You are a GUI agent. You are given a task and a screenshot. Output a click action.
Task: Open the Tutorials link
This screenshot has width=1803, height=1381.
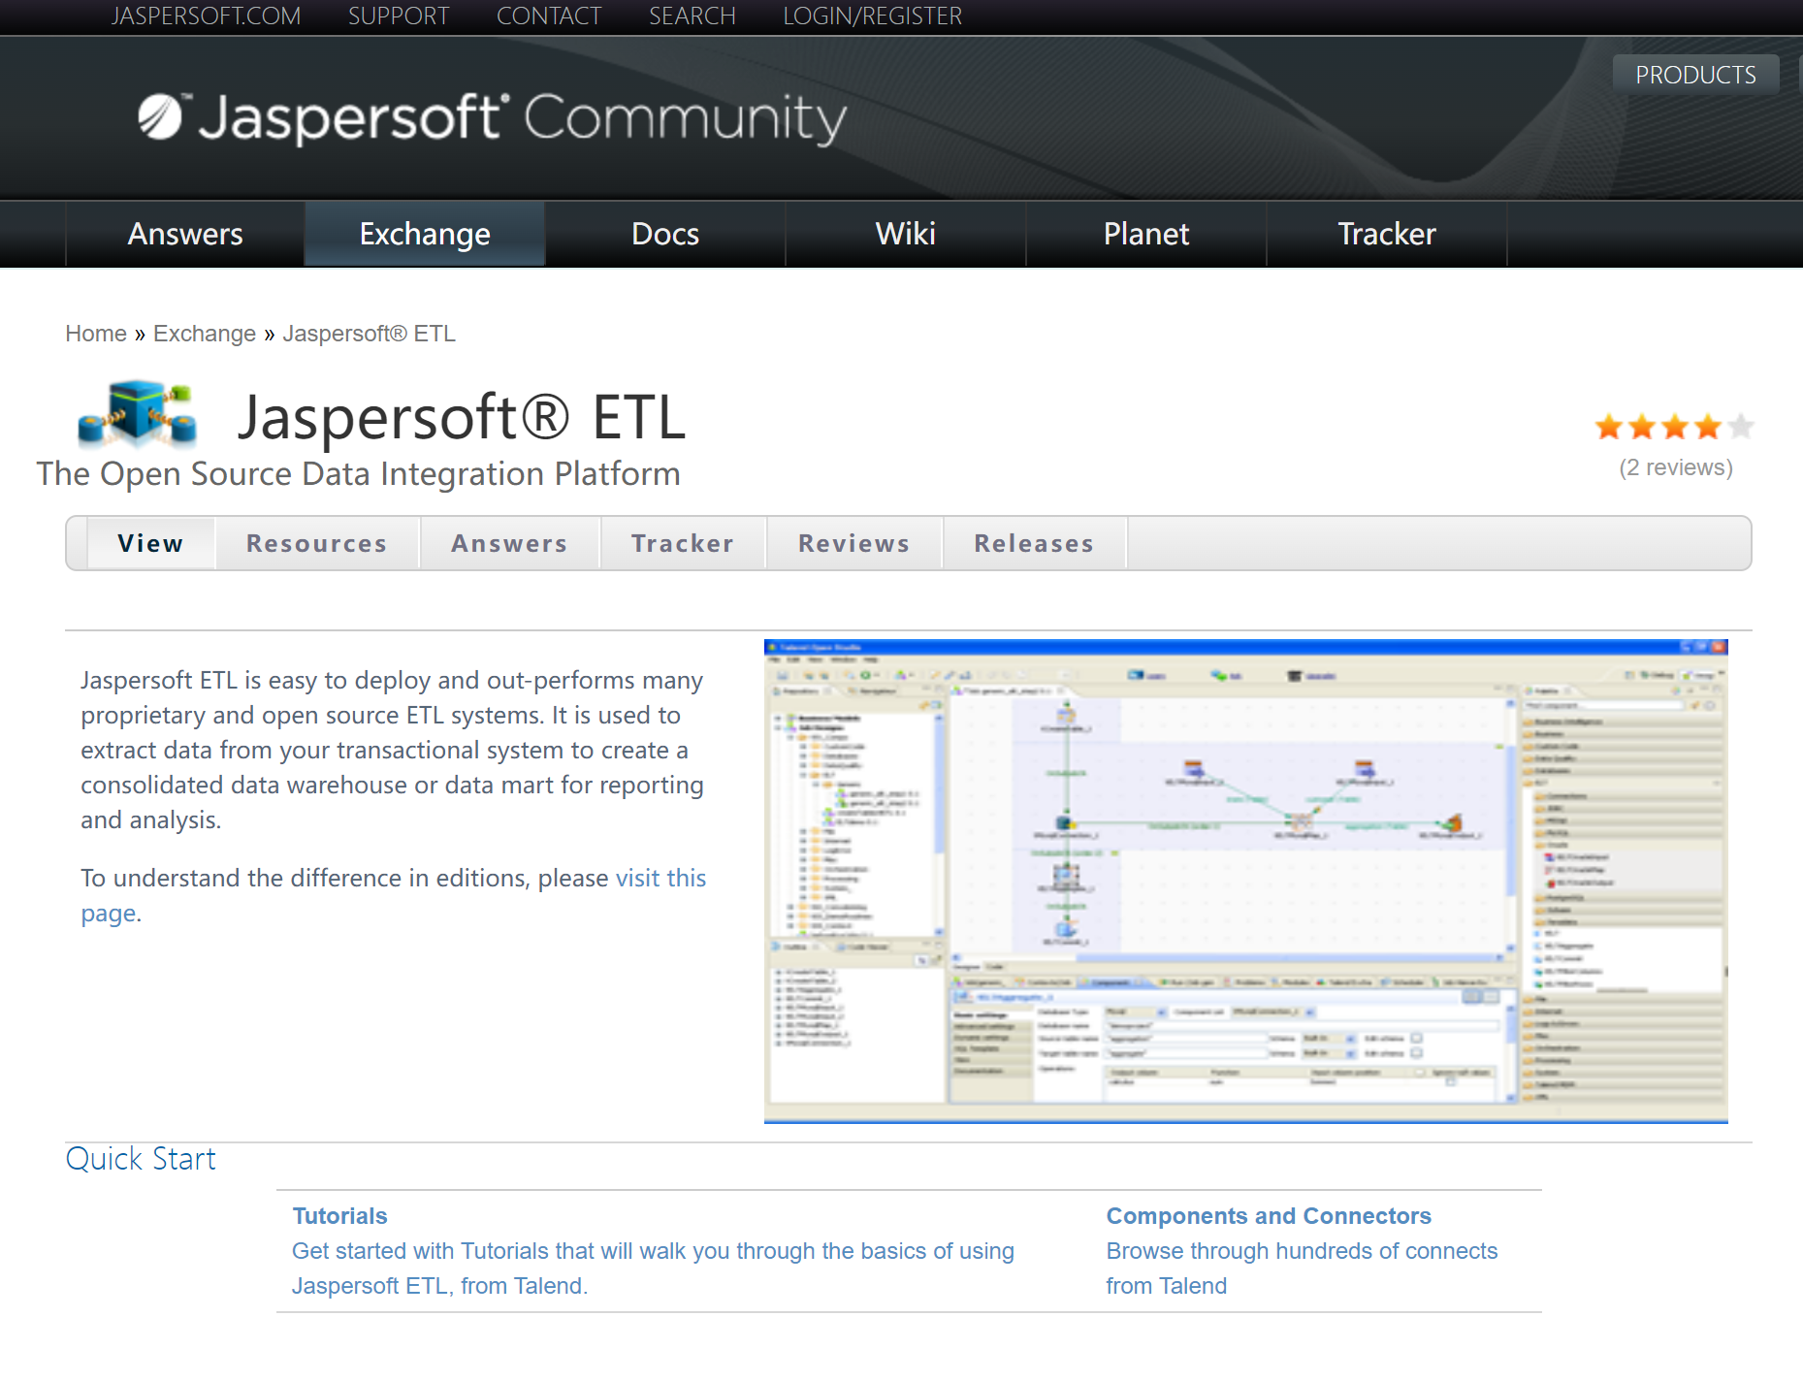point(340,1216)
